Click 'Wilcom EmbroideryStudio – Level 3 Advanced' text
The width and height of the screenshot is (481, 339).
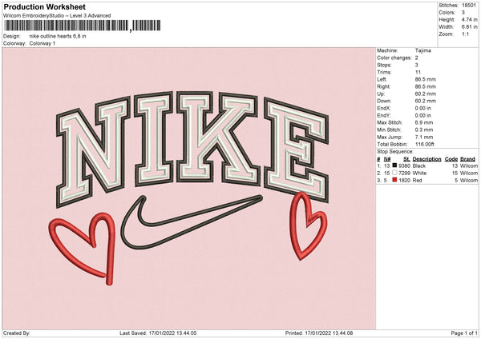tap(57, 16)
